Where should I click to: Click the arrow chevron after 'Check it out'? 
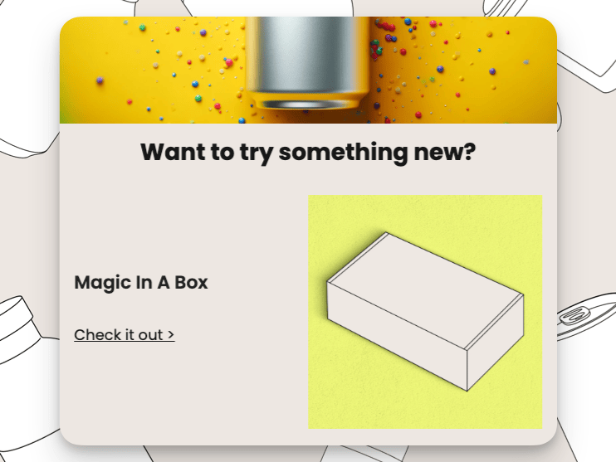[x=170, y=335]
